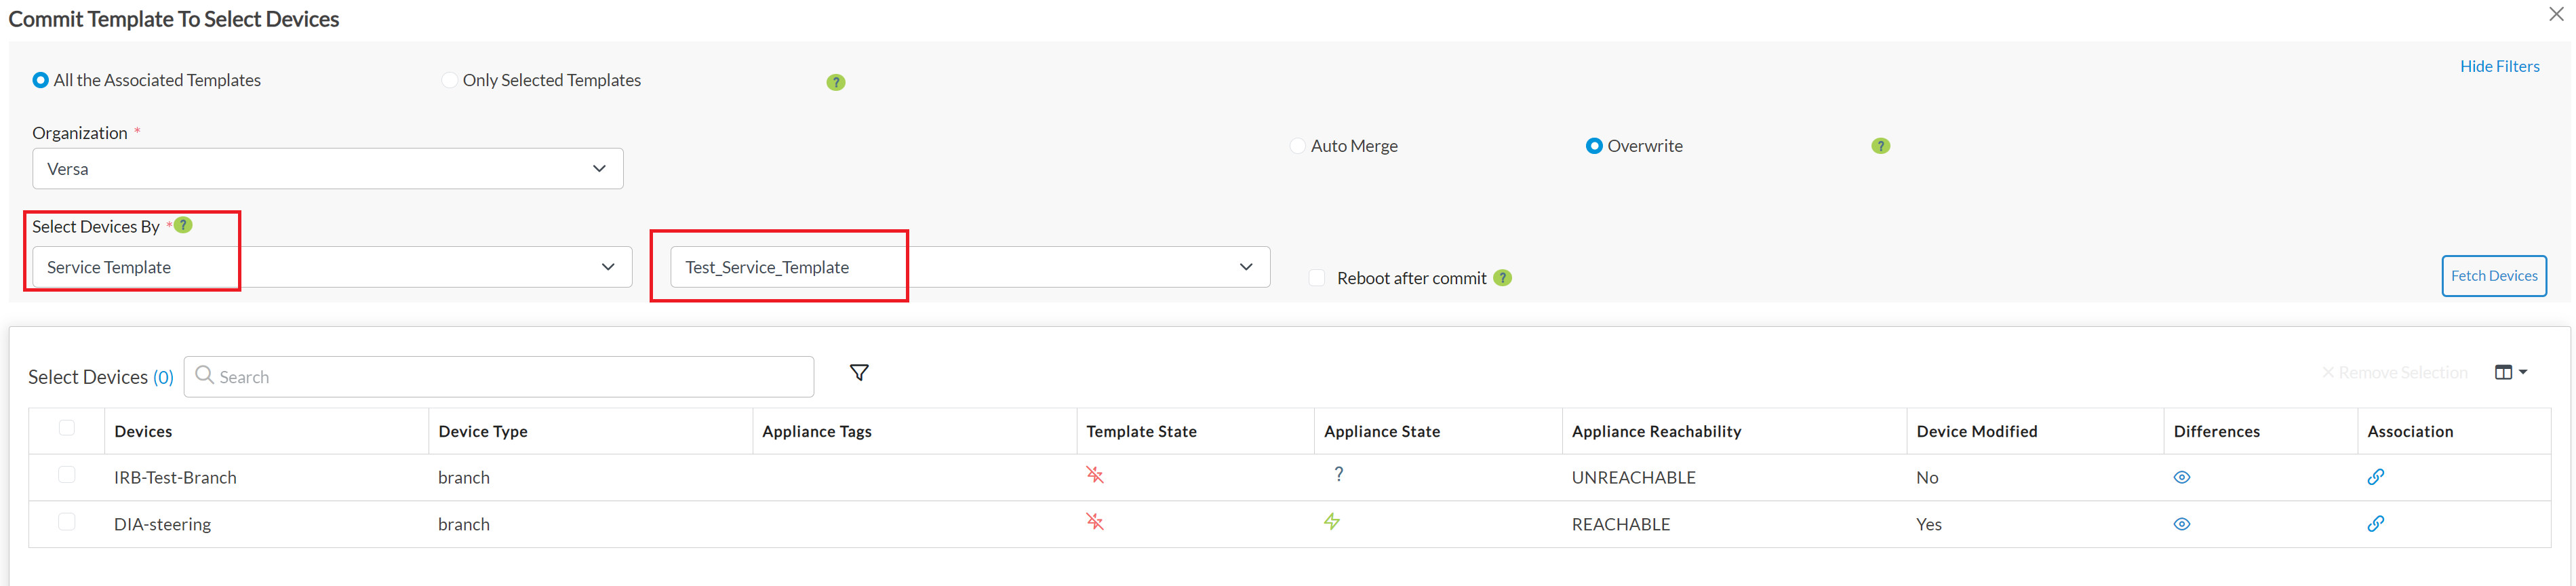Select Only Selected Templates option
This screenshot has width=2576, height=586.
[x=450, y=80]
